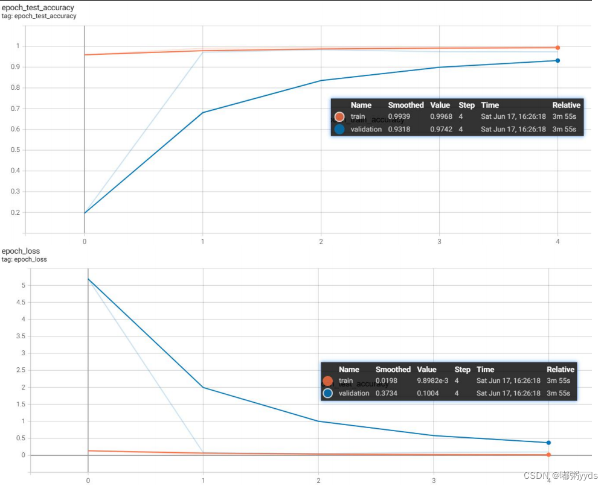The width and height of the screenshot is (607, 486).
Task: Click the blue validation swatch in accuracy tooltip
Action: [339, 129]
